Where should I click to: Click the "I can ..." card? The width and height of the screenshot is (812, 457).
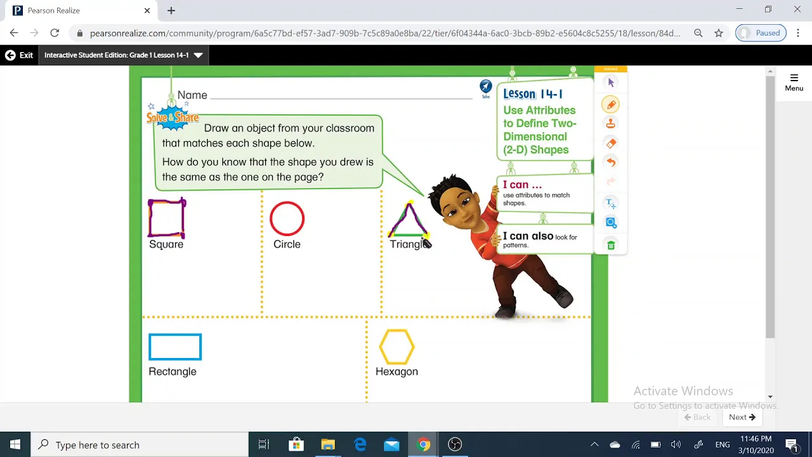[544, 194]
